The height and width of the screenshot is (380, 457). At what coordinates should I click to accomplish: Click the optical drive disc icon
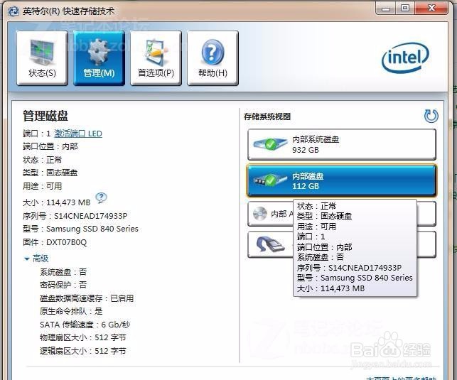pyautogui.click(x=259, y=214)
